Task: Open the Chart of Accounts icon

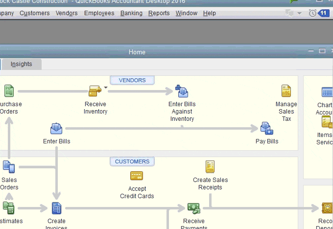Action: [x=327, y=92]
